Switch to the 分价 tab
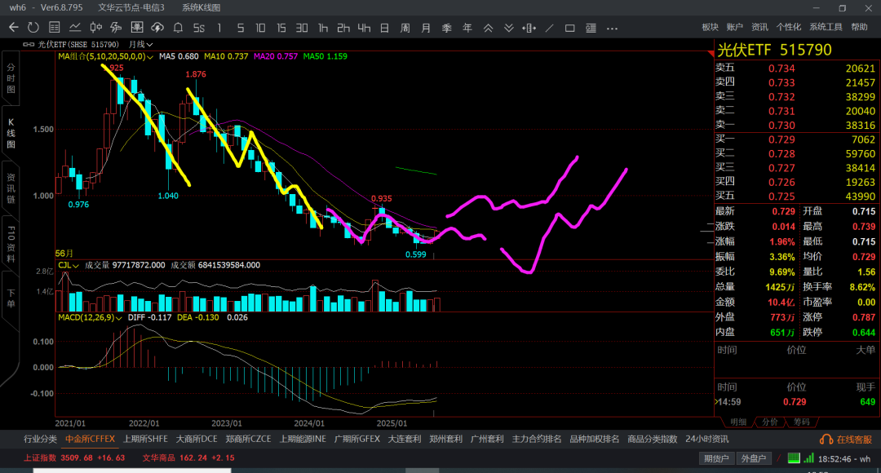 tap(770, 422)
